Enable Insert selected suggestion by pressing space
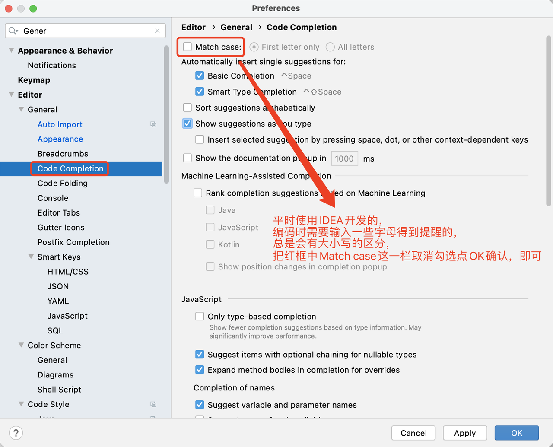Image resolution: width=553 pixels, height=447 pixels. [x=200, y=139]
